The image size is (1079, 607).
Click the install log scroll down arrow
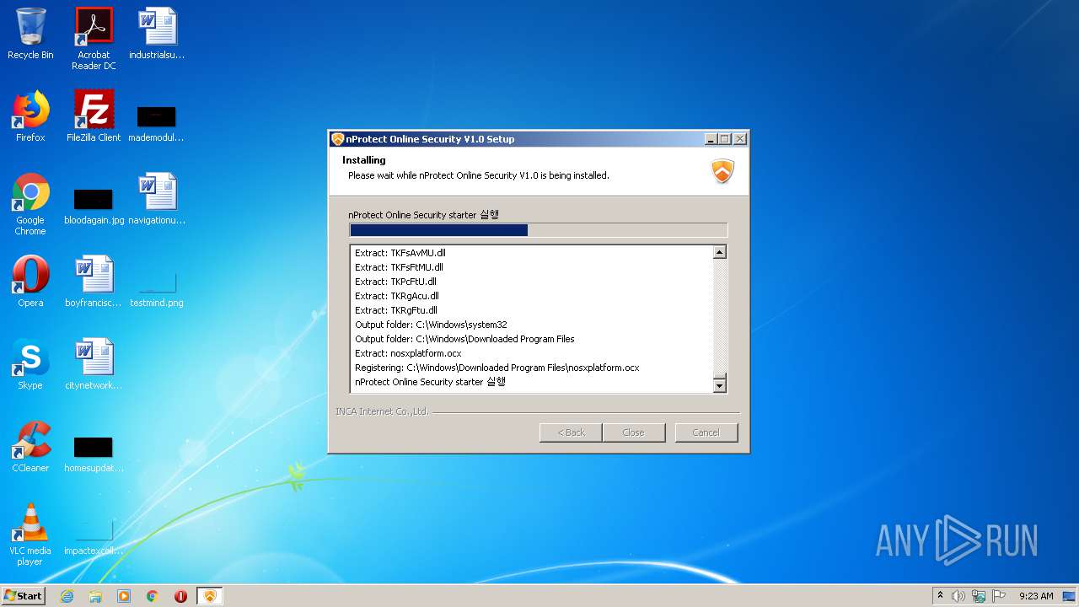point(719,385)
